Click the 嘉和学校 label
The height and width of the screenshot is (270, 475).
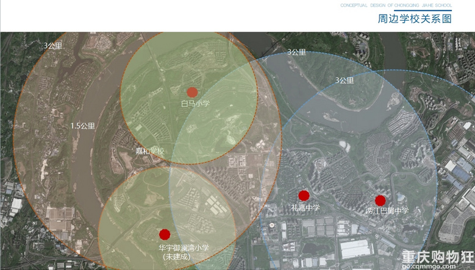pos(149,151)
